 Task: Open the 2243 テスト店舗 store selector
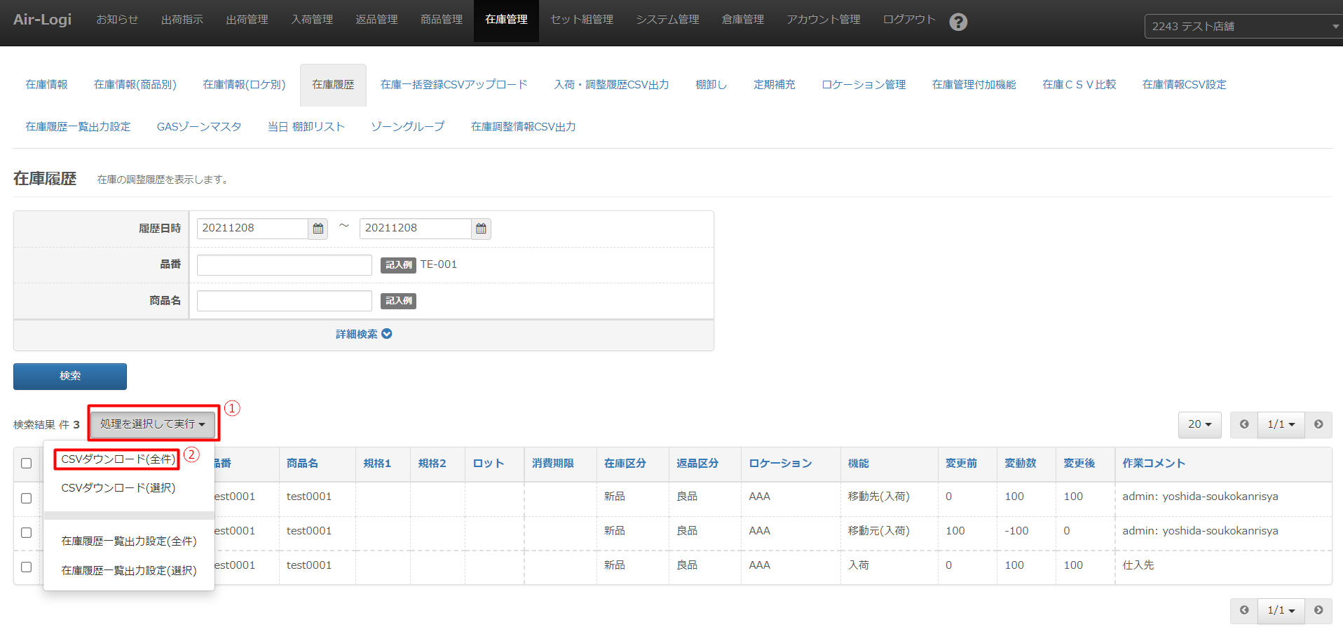[1242, 27]
